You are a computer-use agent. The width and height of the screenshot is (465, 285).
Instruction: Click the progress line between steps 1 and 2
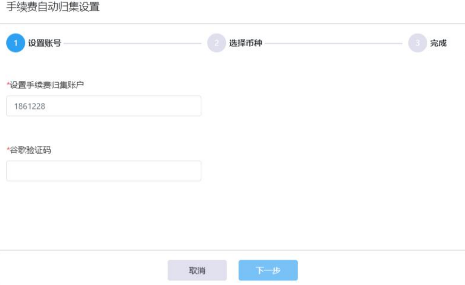132,44
